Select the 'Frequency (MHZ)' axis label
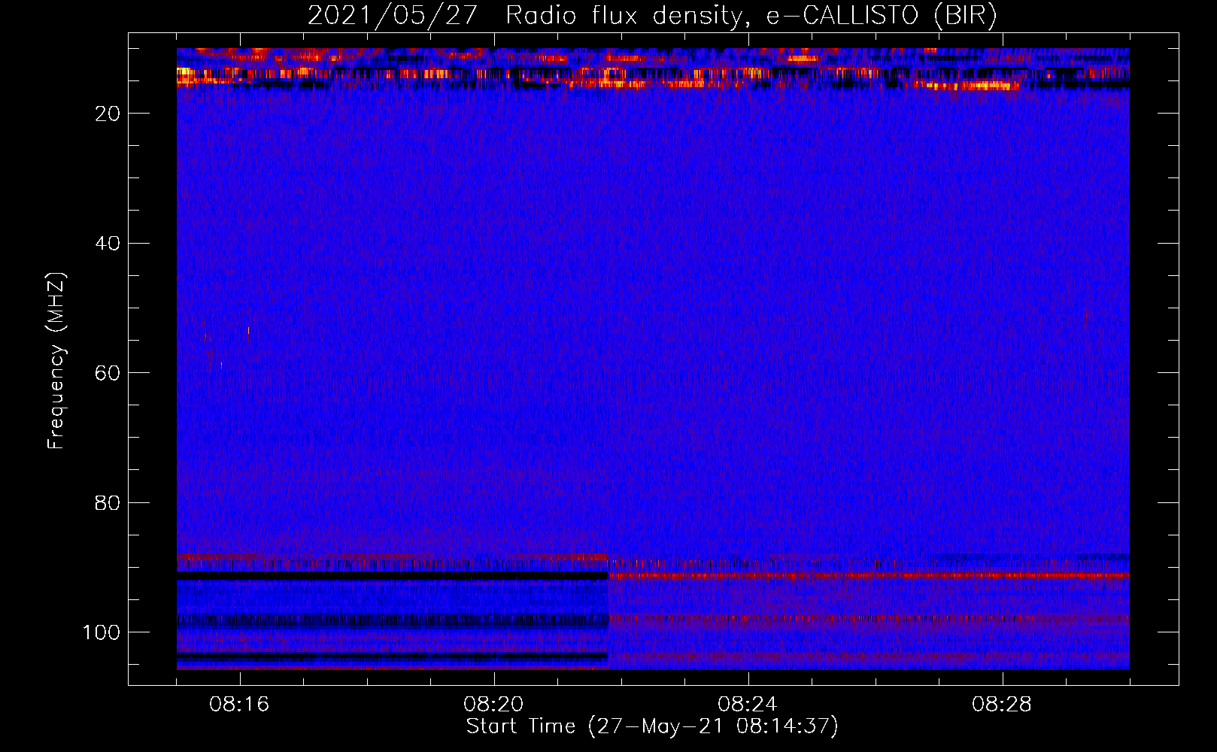 [56, 361]
